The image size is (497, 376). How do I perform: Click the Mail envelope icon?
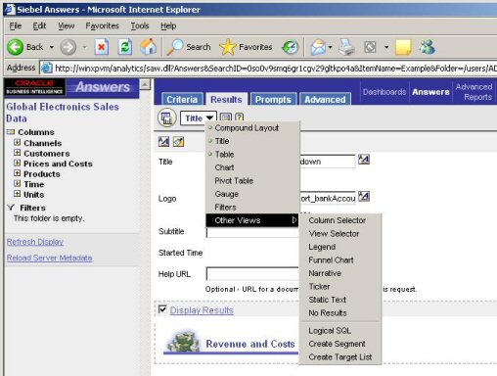coord(318,47)
